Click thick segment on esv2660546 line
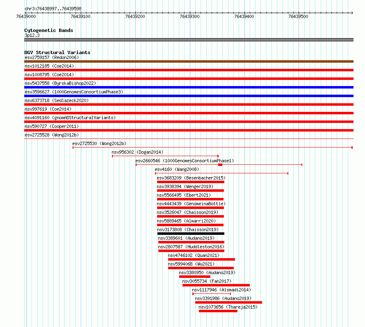Viewport: 365px width, 327px height. pyautogui.click(x=220, y=165)
